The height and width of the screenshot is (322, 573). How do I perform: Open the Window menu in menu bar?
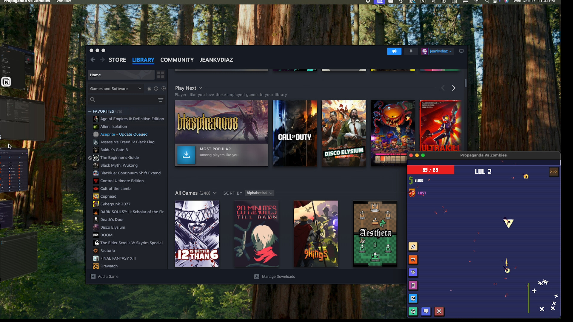click(63, 1)
